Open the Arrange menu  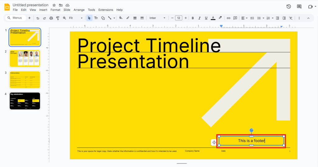[x=79, y=10]
